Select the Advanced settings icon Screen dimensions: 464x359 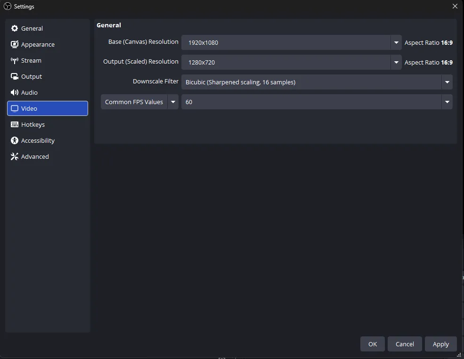tap(15, 156)
